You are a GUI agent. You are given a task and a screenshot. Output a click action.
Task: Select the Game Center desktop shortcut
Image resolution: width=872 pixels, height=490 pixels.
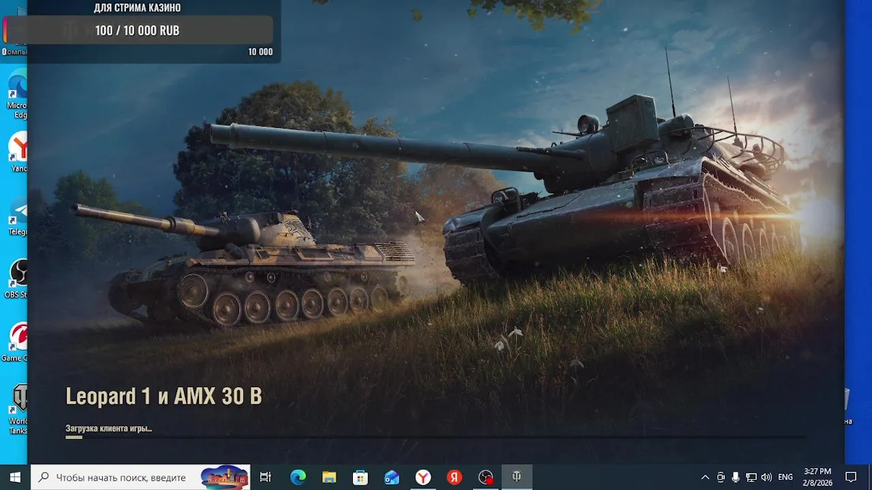[x=15, y=342]
